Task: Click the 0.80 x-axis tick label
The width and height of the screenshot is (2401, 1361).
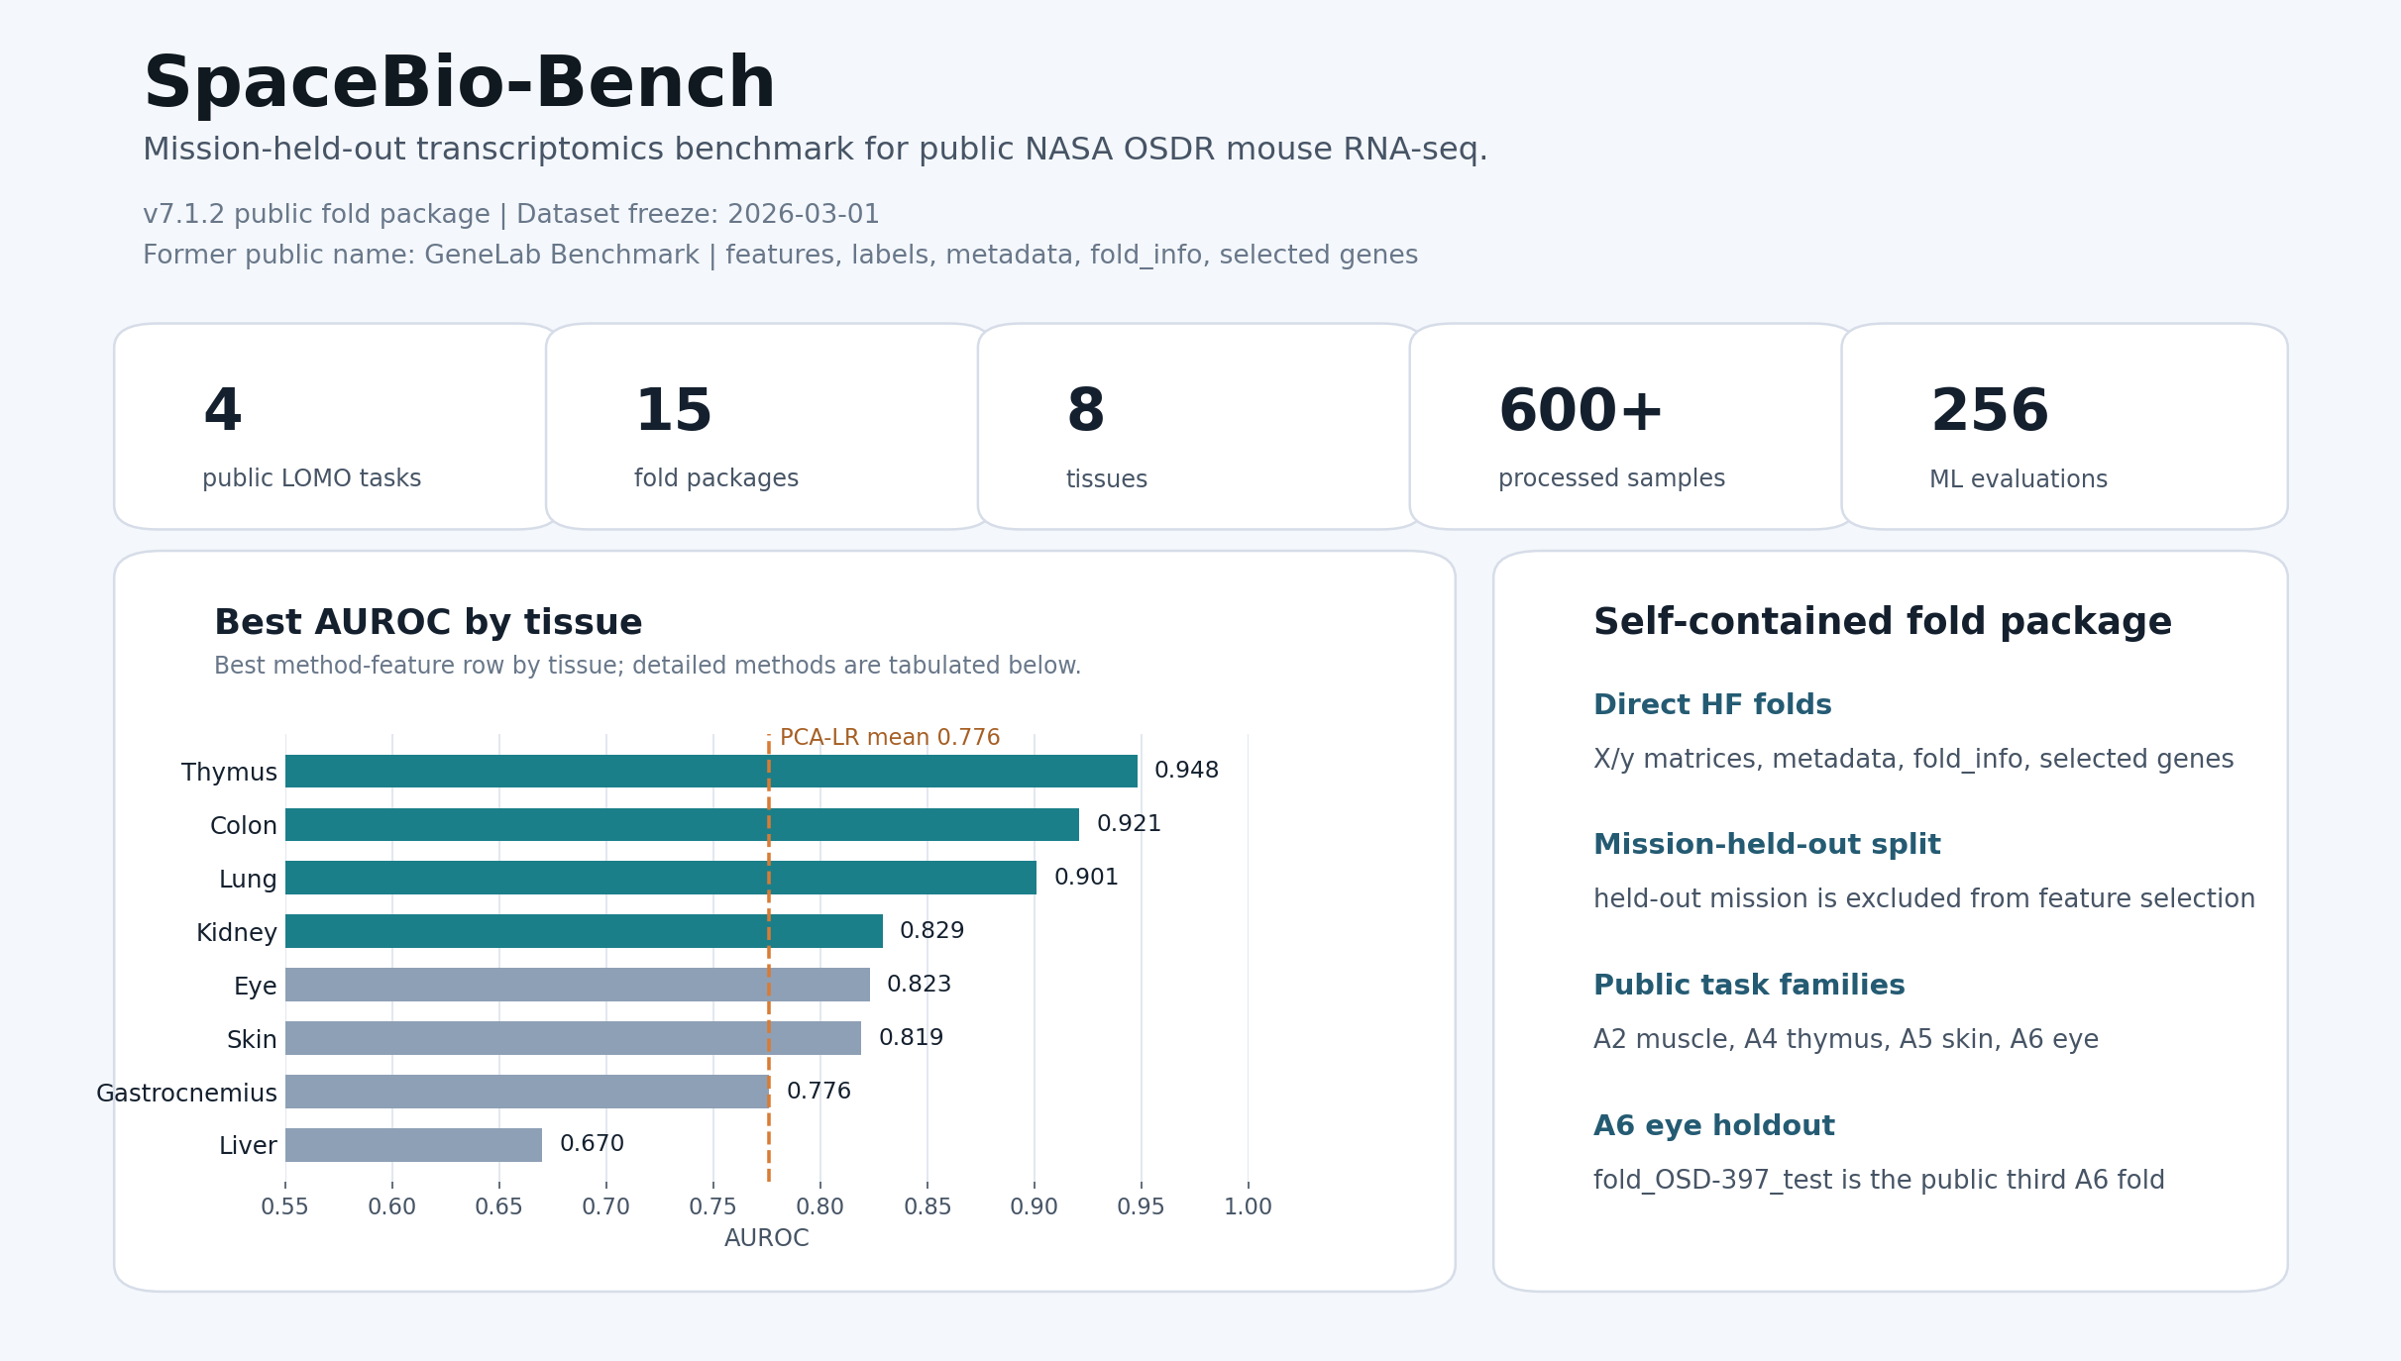Action: (820, 1206)
